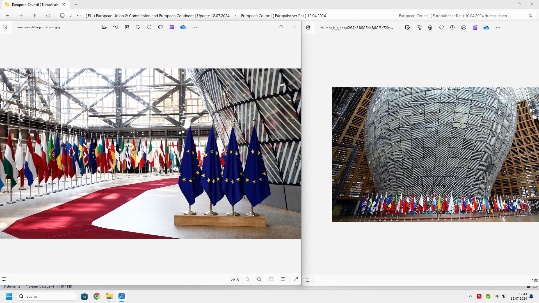Click the thumbs_b_c_bdad0937... filename title
Screen dimensions: 539x303
click(357, 28)
